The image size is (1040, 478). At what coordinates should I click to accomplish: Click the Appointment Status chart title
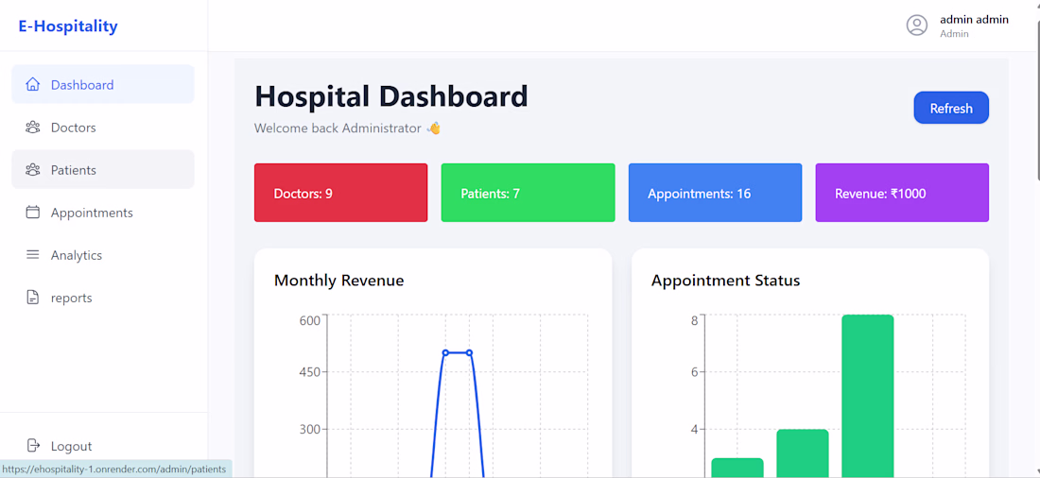(725, 281)
